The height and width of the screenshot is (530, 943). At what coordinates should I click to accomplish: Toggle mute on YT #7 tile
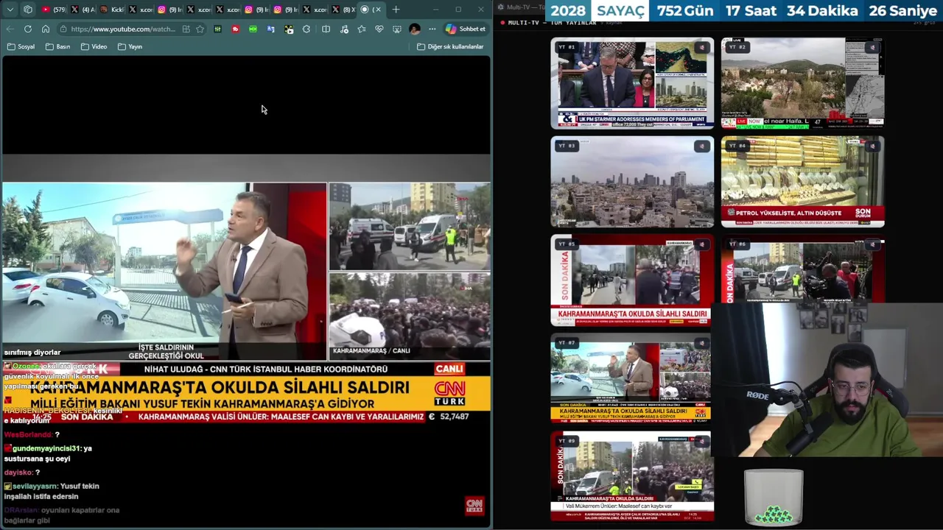pos(701,343)
